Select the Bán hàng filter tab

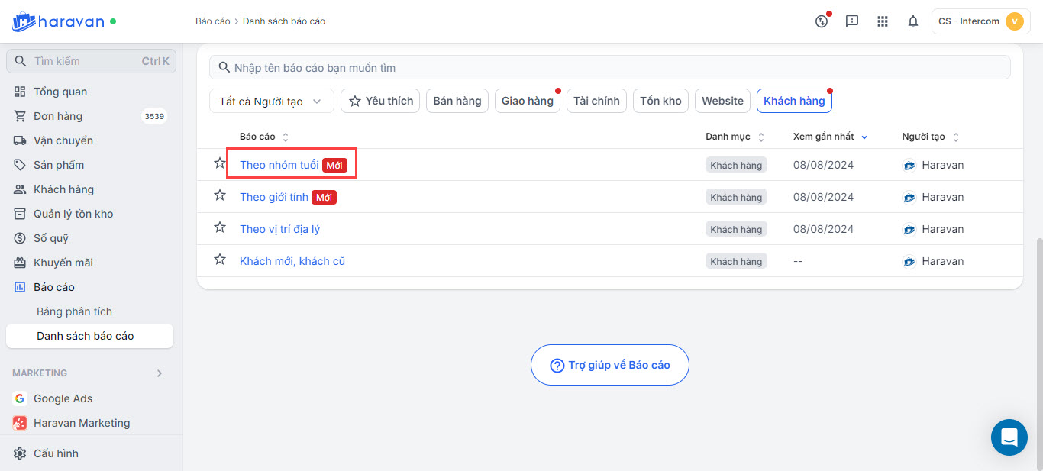coord(457,101)
